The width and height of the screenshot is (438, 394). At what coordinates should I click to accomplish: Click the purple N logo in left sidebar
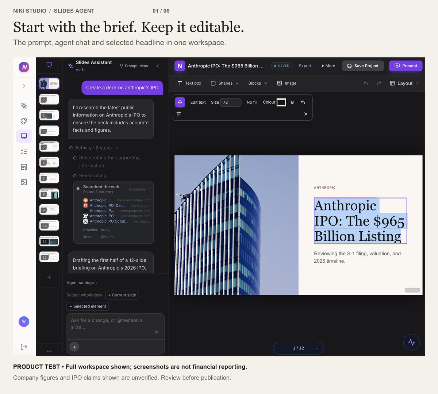(x=24, y=67)
